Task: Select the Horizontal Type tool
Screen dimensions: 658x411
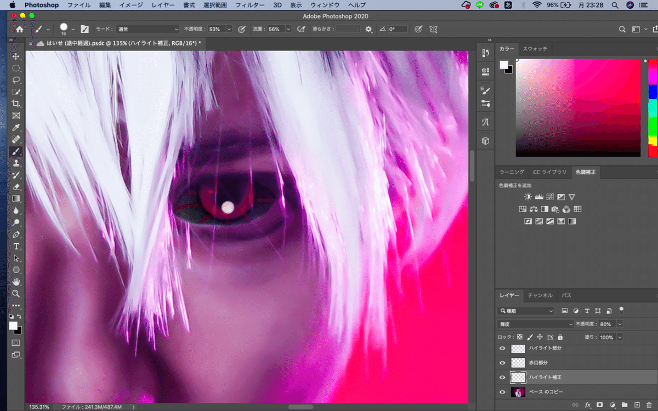Action: (16, 246)
